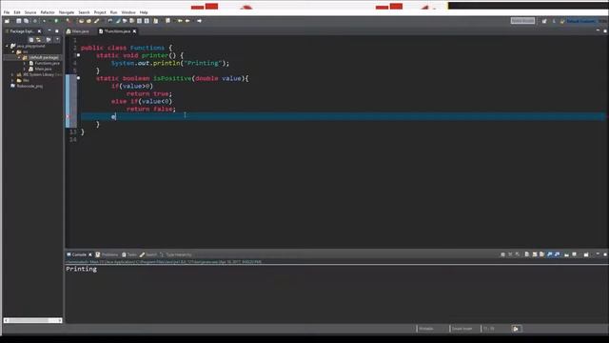Collapse the (default package) node
The height and width of the screenshot is (343, 609).
(19, 57)
